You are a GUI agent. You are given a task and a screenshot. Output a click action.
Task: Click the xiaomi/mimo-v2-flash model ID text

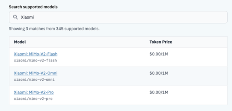(x=35, y=60)
